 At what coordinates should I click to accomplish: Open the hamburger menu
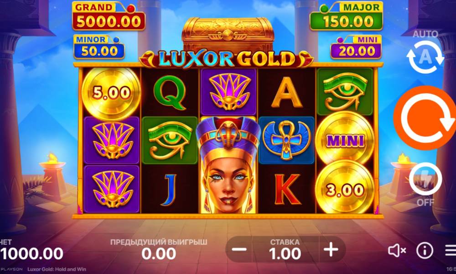pyautogui.click(x=451, y=250)
